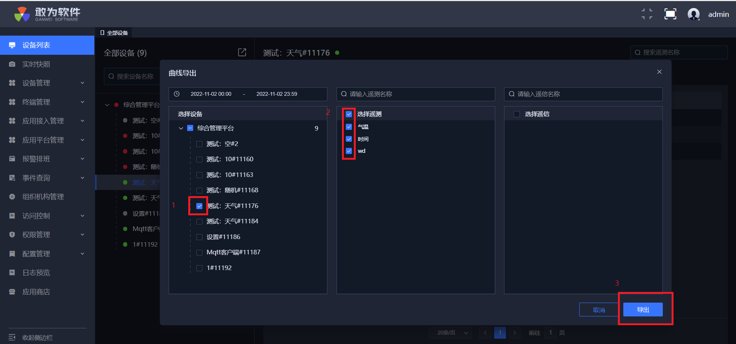This screenshot has width=736, height=344.
Task: Click the clock icon in date range field
Action: tap(177, 94)
